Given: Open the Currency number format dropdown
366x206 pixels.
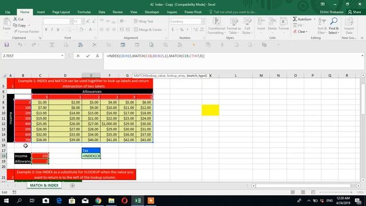Looking at the screenshot, I should coord(203,21).
